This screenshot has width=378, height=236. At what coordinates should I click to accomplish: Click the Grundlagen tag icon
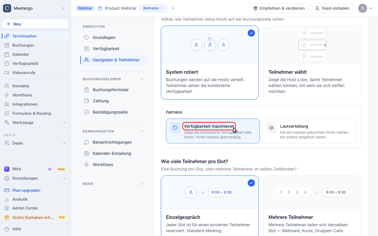[x=87, y=37]
